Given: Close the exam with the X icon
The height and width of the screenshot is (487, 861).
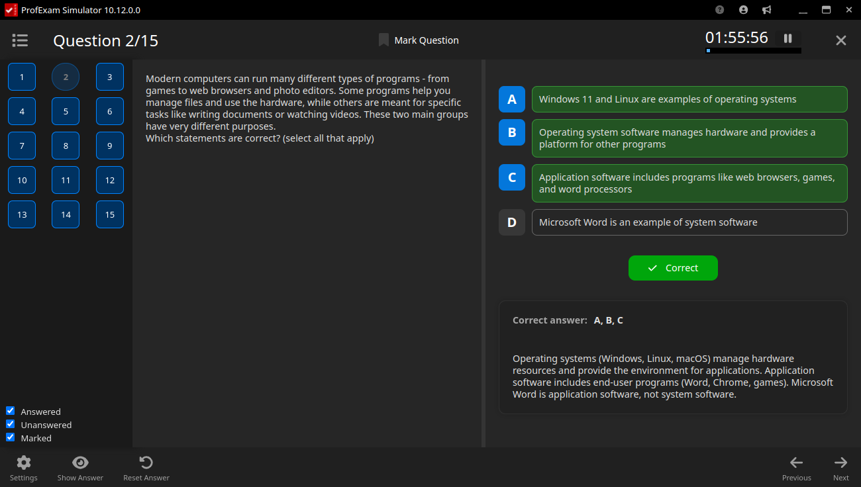Looking at the screenshot, I should 840,40.
